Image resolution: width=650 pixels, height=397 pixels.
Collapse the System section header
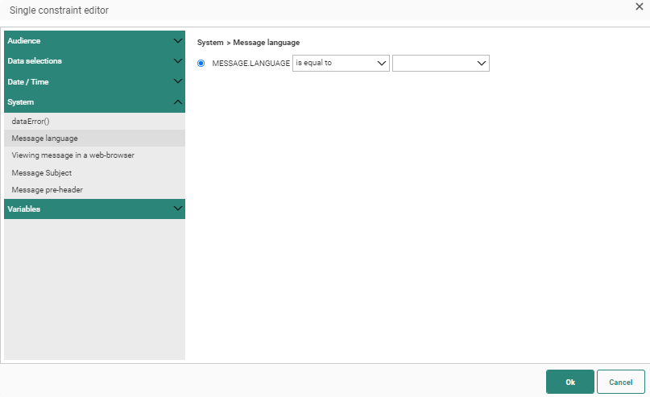81,102
